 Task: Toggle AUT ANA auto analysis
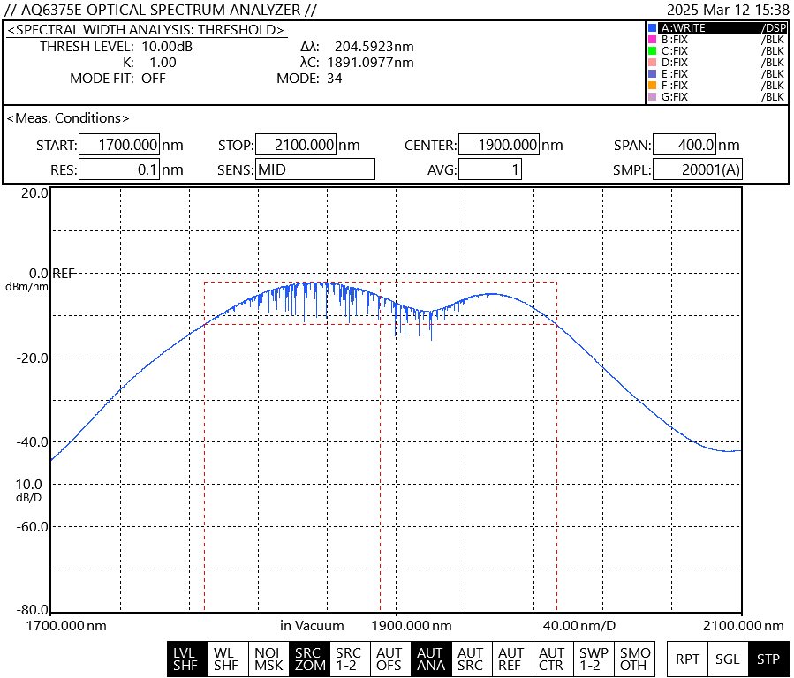pos(430,659)
